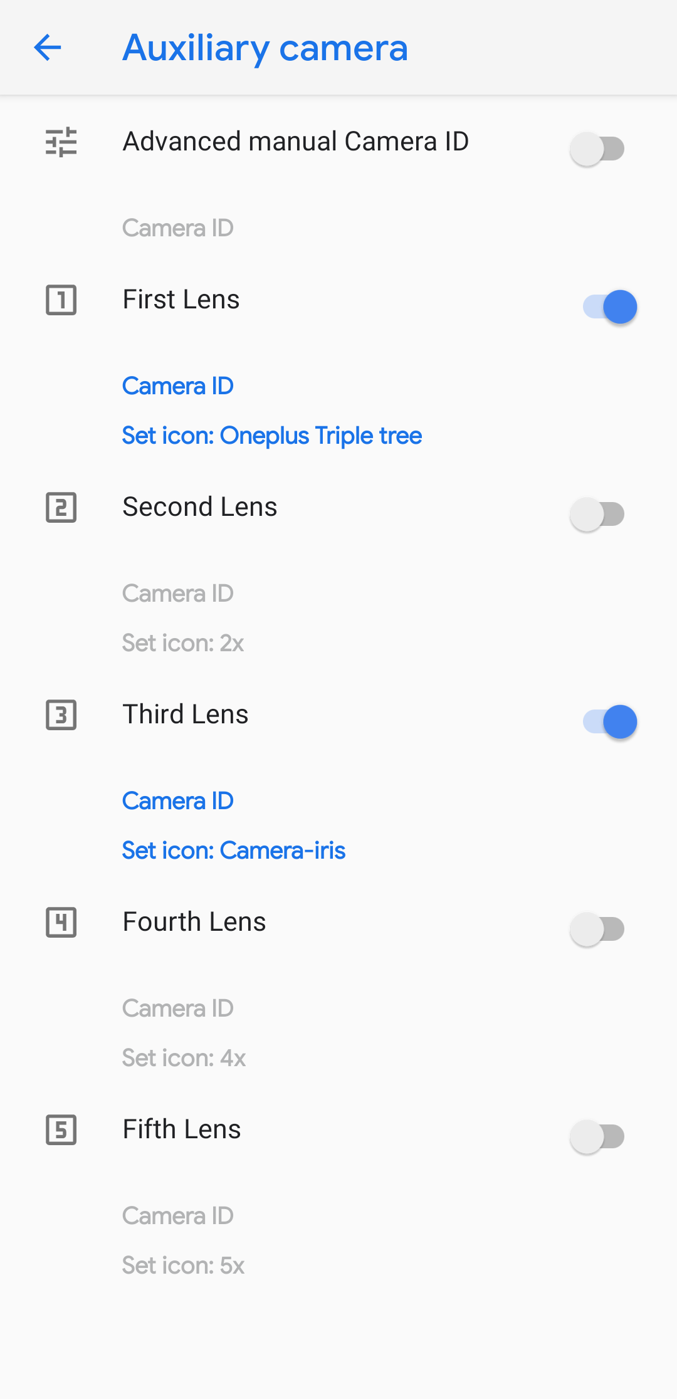Click the boxed number 1 icon
The width and height of the screenshot is (677, 1399).
coord(61,300)
